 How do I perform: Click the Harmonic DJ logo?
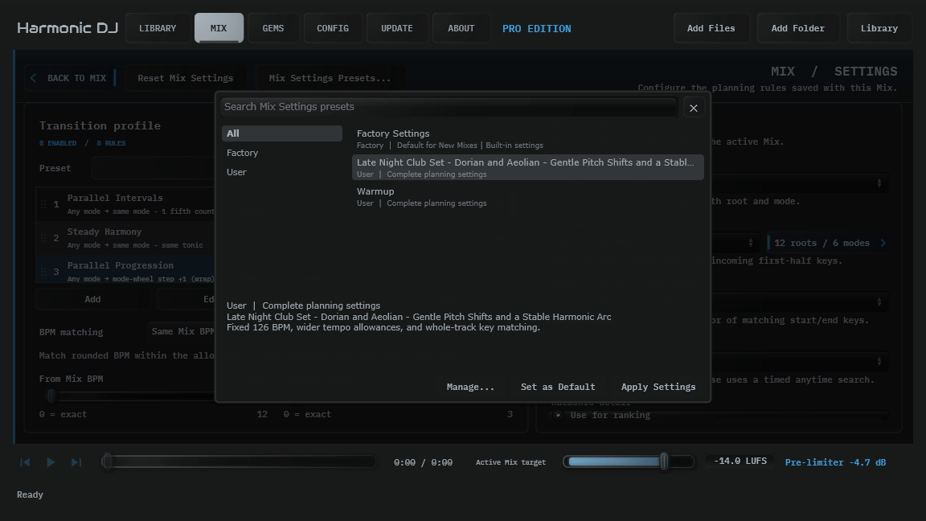68,28
